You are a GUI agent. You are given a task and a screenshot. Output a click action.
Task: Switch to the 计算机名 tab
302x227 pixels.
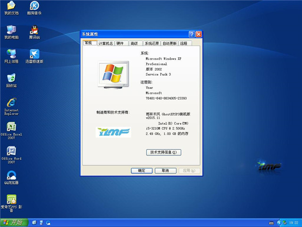point(106,43)
